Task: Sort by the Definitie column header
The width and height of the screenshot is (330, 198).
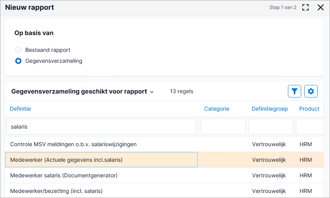Action: pos(20,109)
